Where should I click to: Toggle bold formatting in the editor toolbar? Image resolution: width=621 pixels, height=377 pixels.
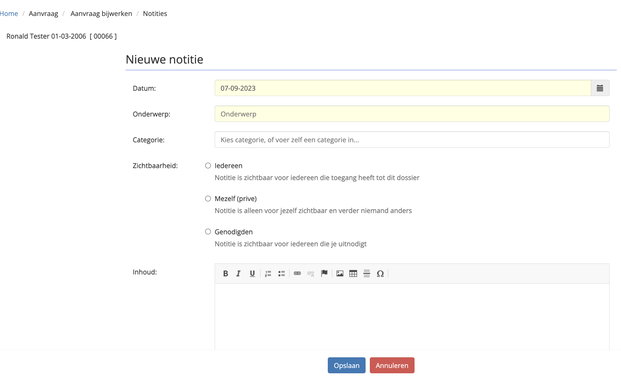coord(225,273)
